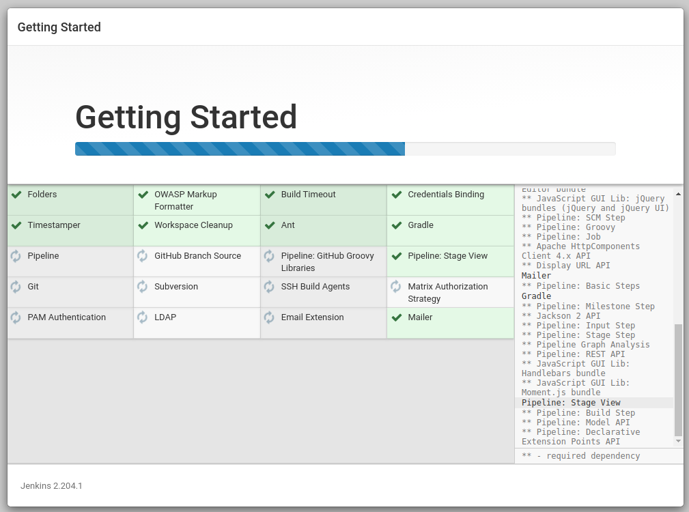Image resolution: width=689 pixels, height=512 pixels.
Task: Click the Matrix Authorization Strategy plugin name
Action: [447, 292]
